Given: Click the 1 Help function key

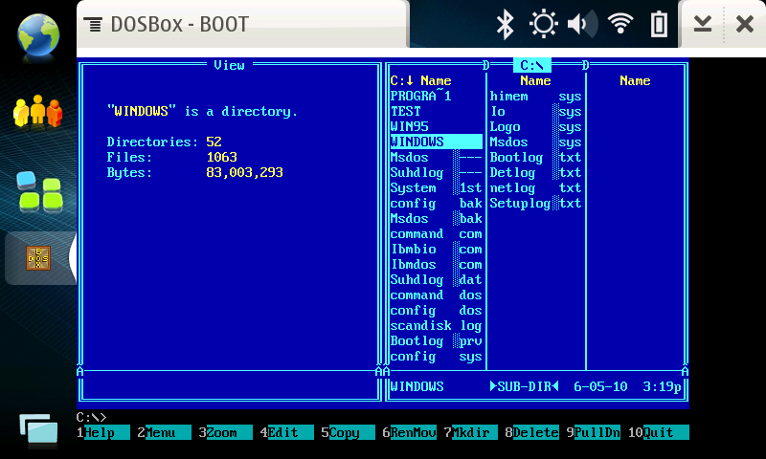Looking at the screenshot, I should click(x=103, y=432).
